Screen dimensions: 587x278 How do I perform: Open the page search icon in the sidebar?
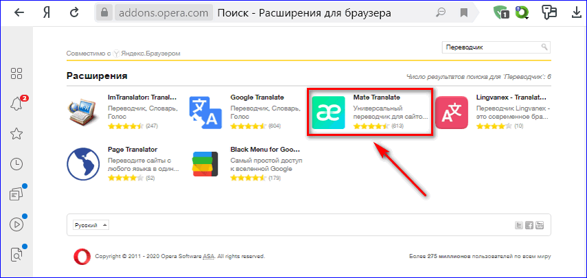click(16, 254)
